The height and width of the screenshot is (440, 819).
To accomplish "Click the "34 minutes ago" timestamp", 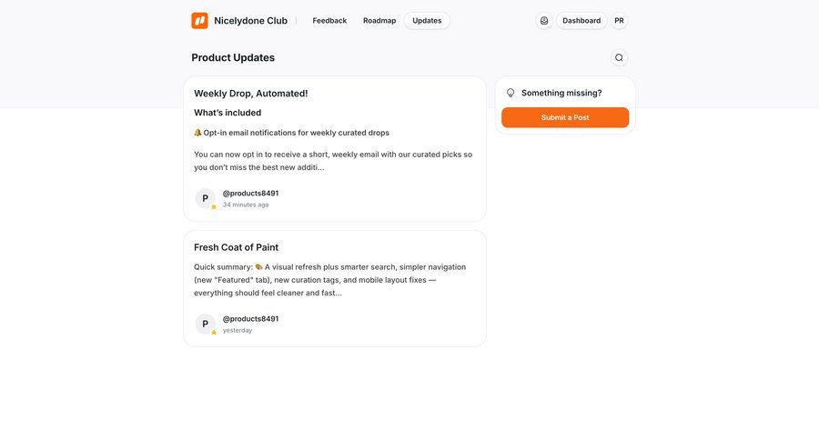I will [x=246, y=205].
